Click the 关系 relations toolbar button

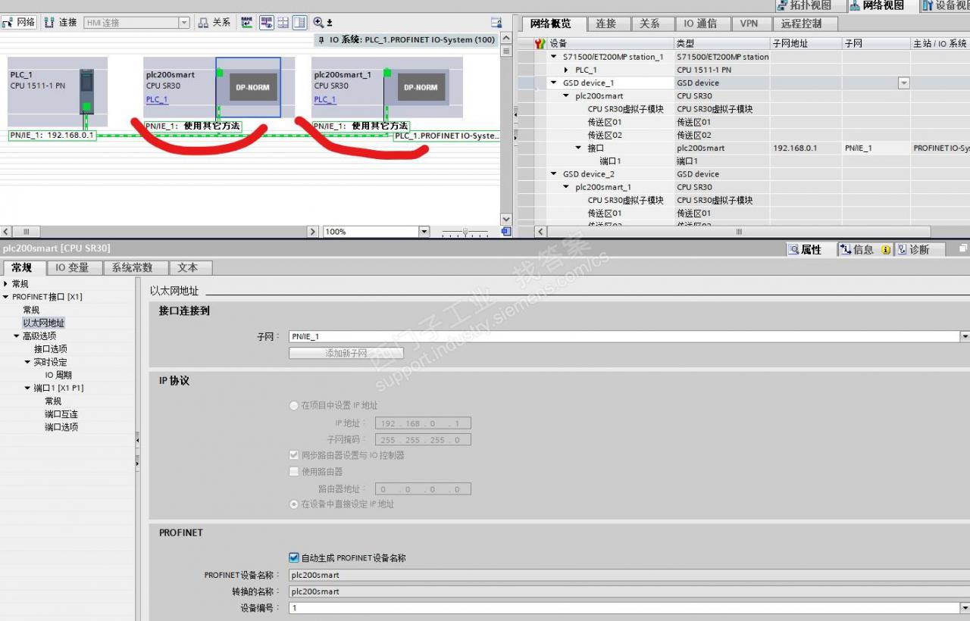point(214,23)
